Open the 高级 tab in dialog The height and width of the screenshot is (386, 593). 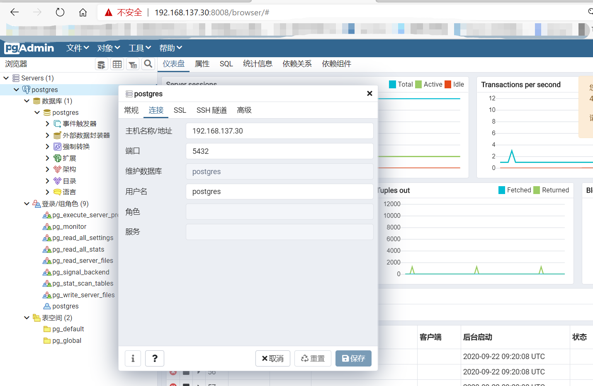[244, 110]
